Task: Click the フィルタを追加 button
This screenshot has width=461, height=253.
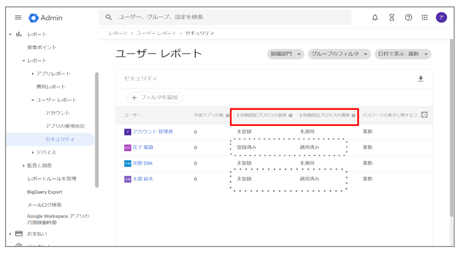Action: coord(155,98)
